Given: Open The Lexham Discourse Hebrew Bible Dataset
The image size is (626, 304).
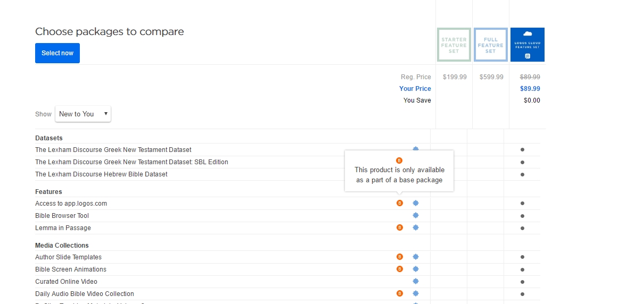Looking at the screenshot, I should tap(101, 174).
